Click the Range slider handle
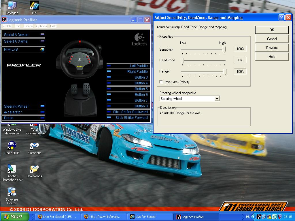The image size is (295, 221). (225, 72)
